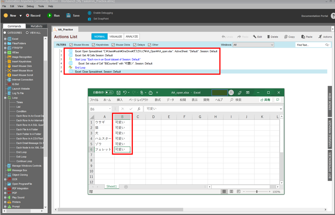Image resolution: width=335 pixels, height=215 pixels.
Task: Switch Excel to Page Layout view icon
Action: pyautogui.click(x=231, y=191)
